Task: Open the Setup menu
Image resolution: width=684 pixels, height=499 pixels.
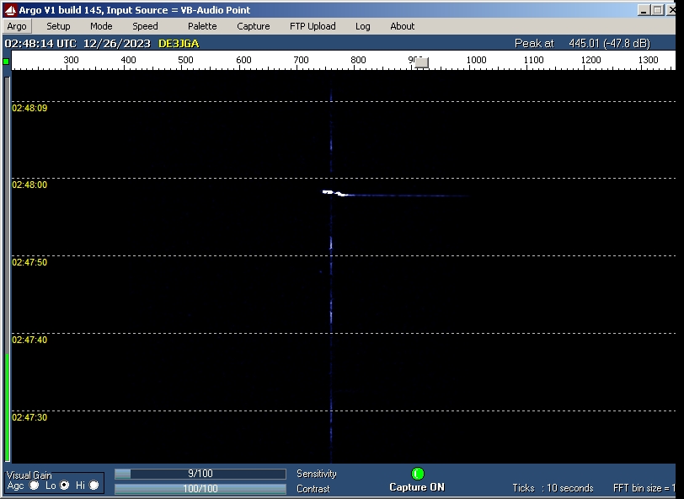Action: click(x=58, y=26)
